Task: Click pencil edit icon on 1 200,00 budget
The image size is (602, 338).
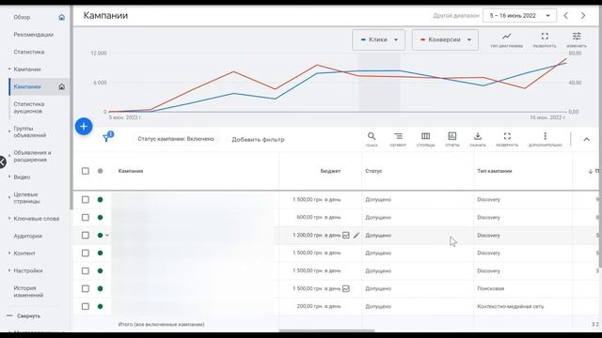Action: (356, 236)
